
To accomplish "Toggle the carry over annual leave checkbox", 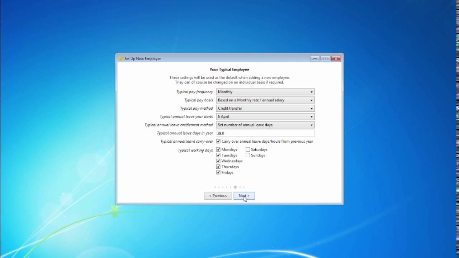I will coord(218,141).
